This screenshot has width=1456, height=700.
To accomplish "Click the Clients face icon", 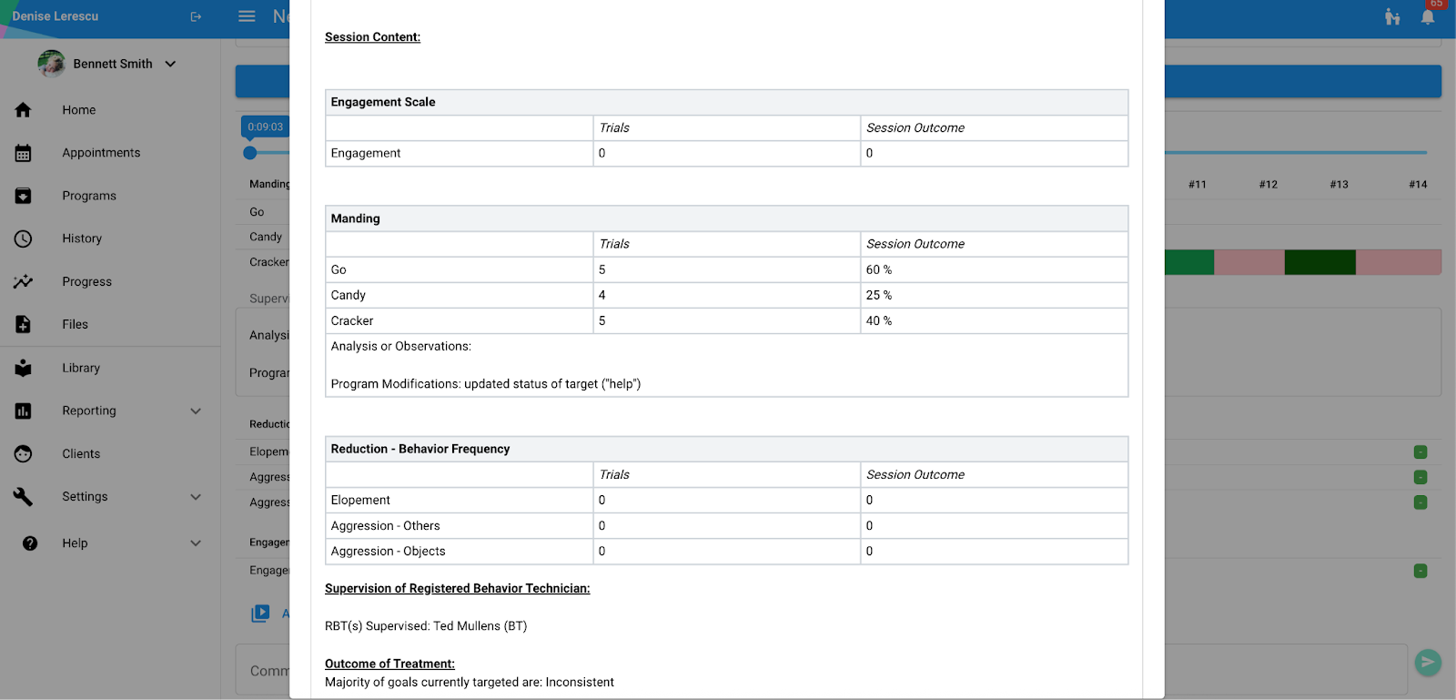I will coord(23,454).
